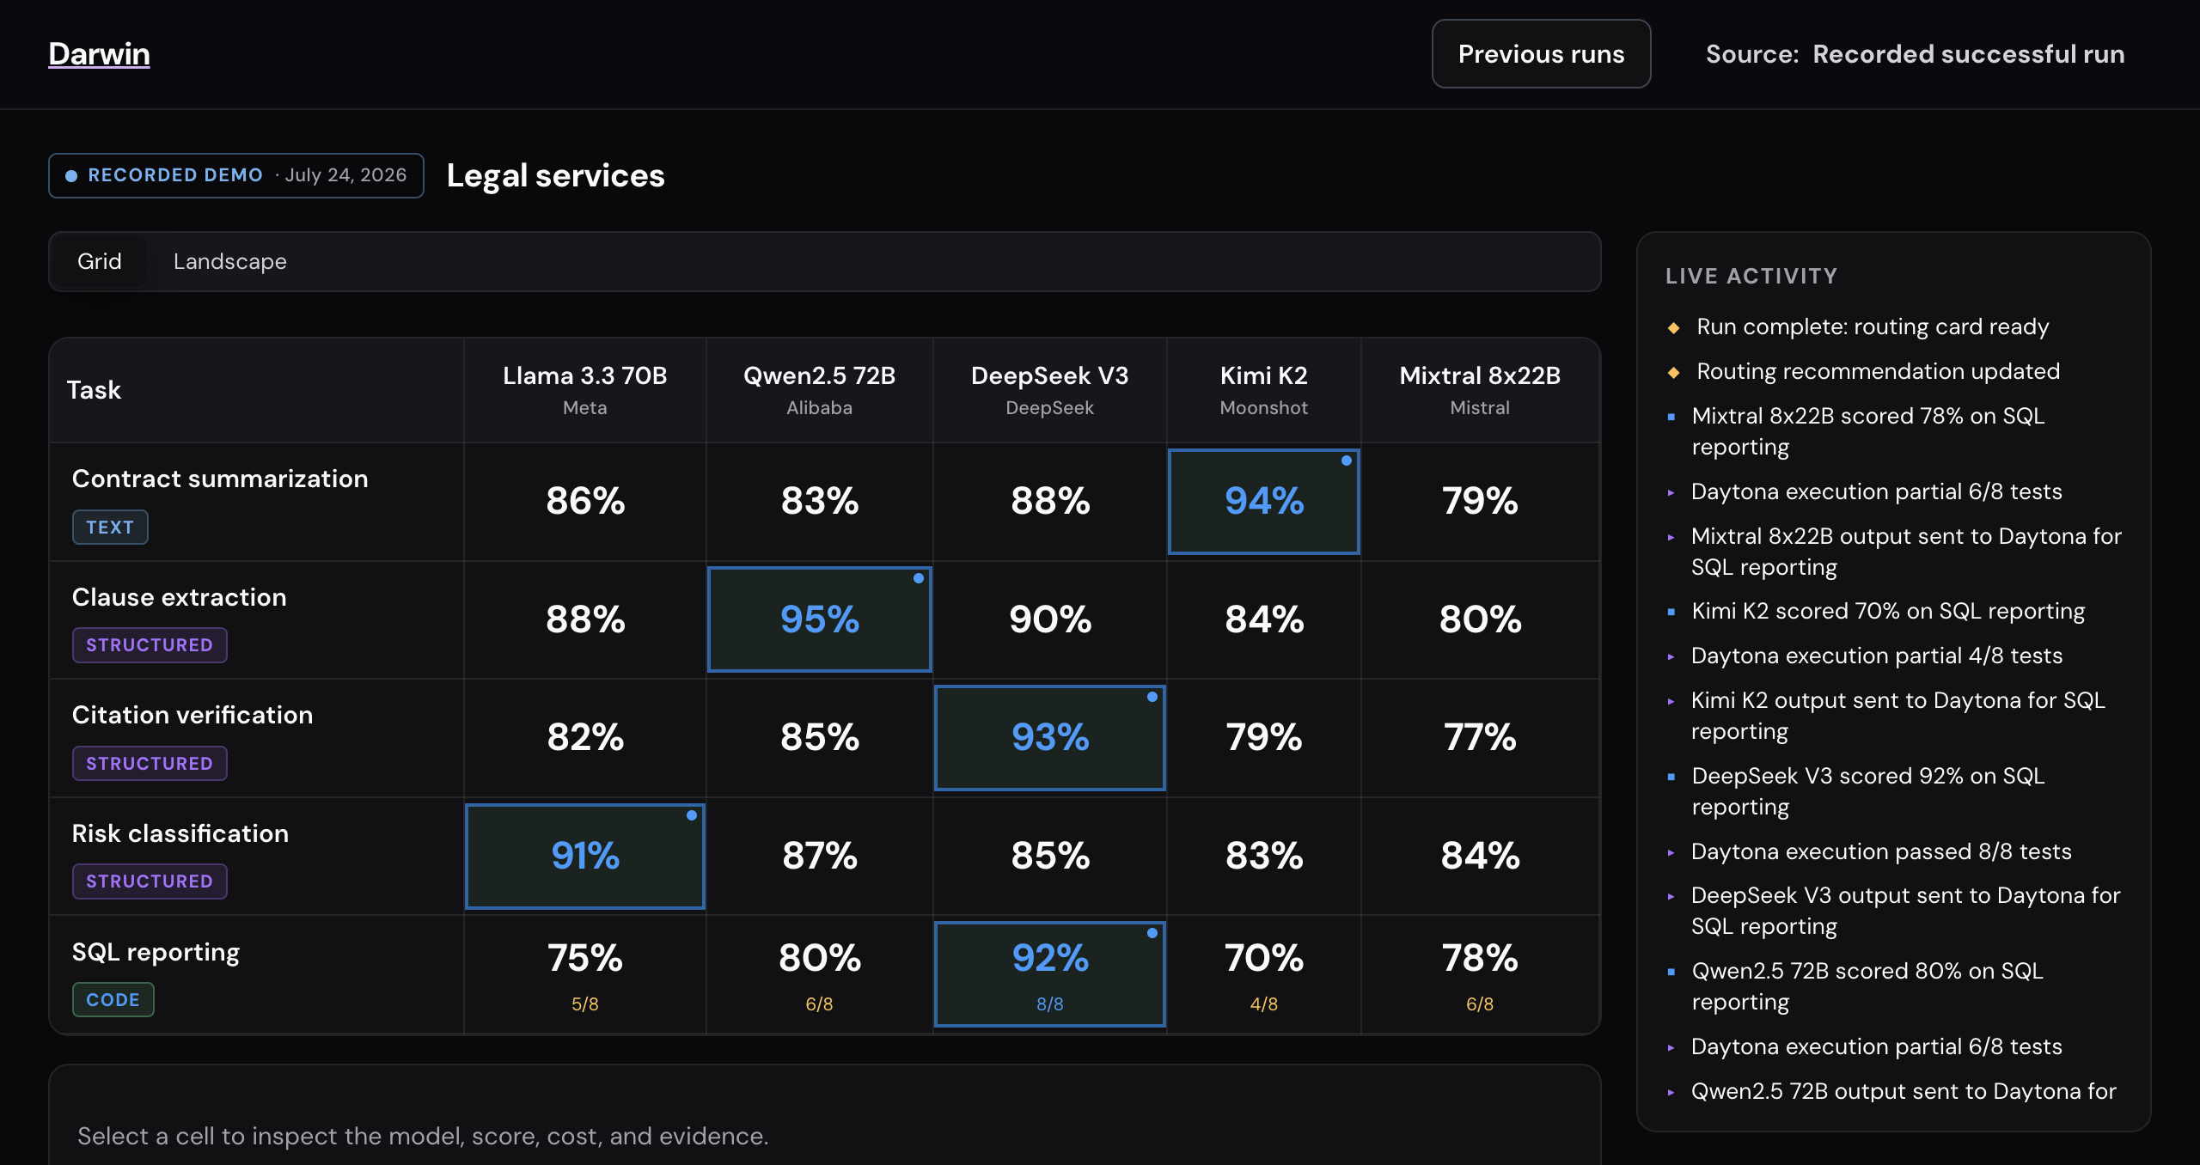The image size is (2200, 1165).
Task: Open DeepSeek V3 92% SQL reporting cell
Action: point(1049,973)
